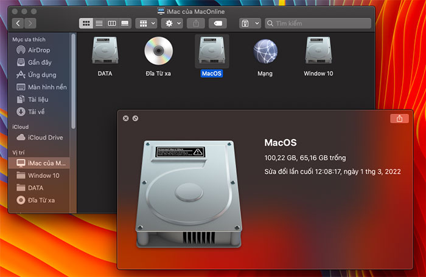Select the Window 10 drive icon
This screenshot has height=277, width=426.
coord(318,51)
